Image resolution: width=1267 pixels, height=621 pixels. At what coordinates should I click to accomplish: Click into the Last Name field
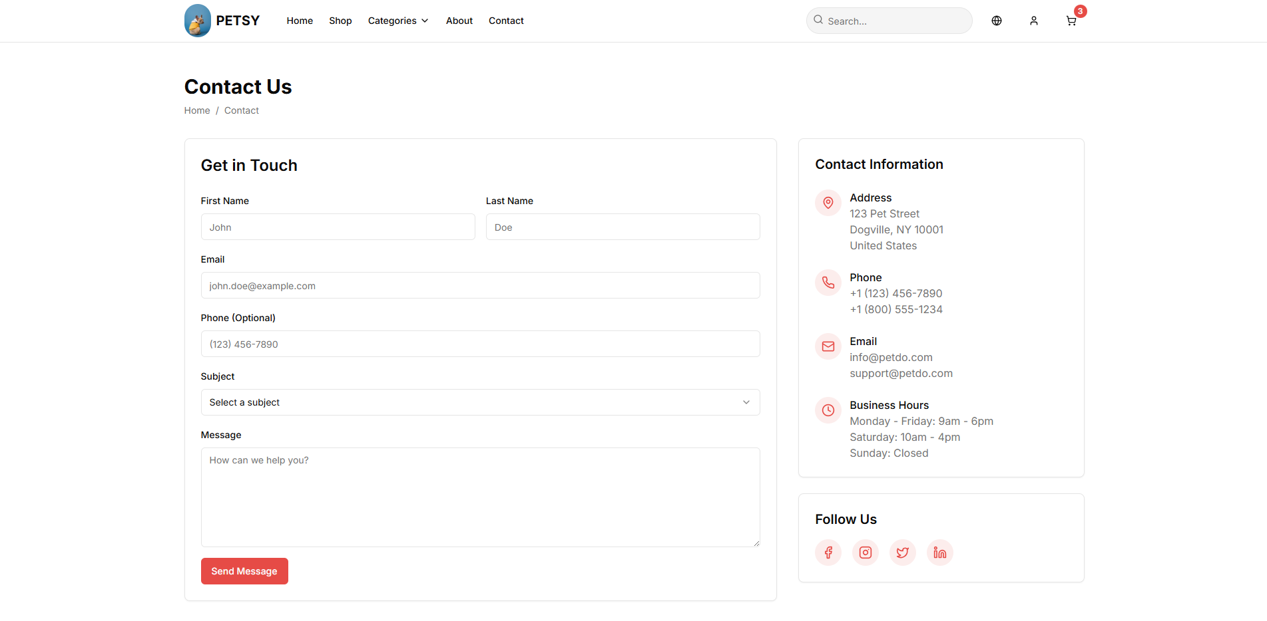(x=622, y=227)
